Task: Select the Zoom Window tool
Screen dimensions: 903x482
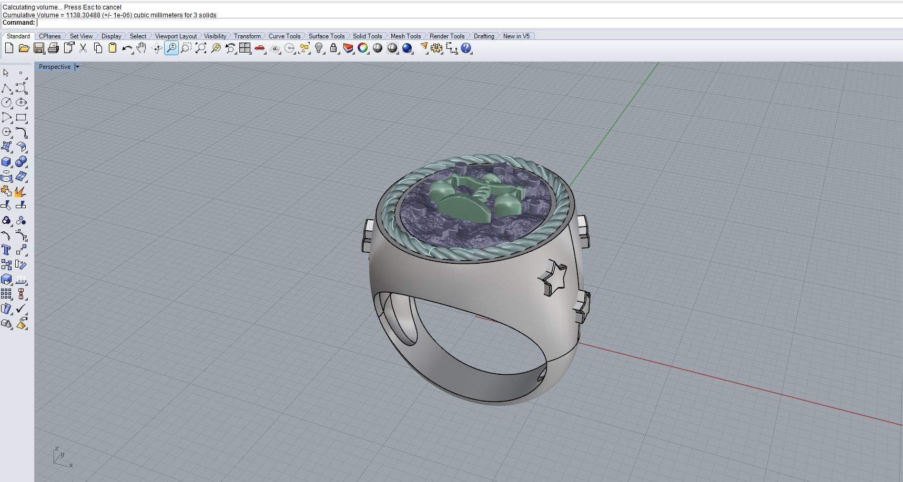Action: 186,48
